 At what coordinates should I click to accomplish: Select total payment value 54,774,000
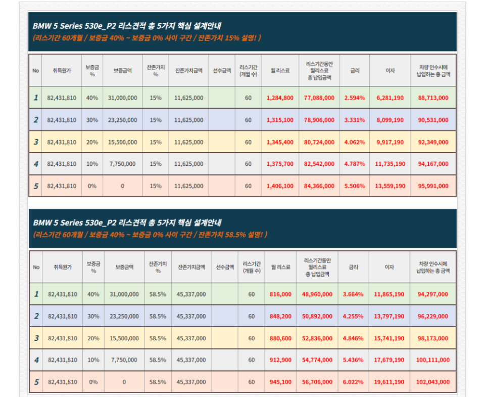[317, 360]
